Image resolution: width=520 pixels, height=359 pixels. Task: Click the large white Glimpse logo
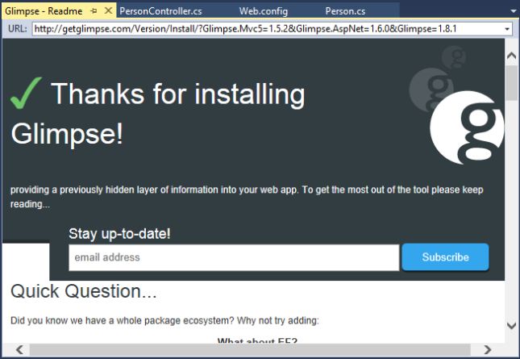[468, 127]
